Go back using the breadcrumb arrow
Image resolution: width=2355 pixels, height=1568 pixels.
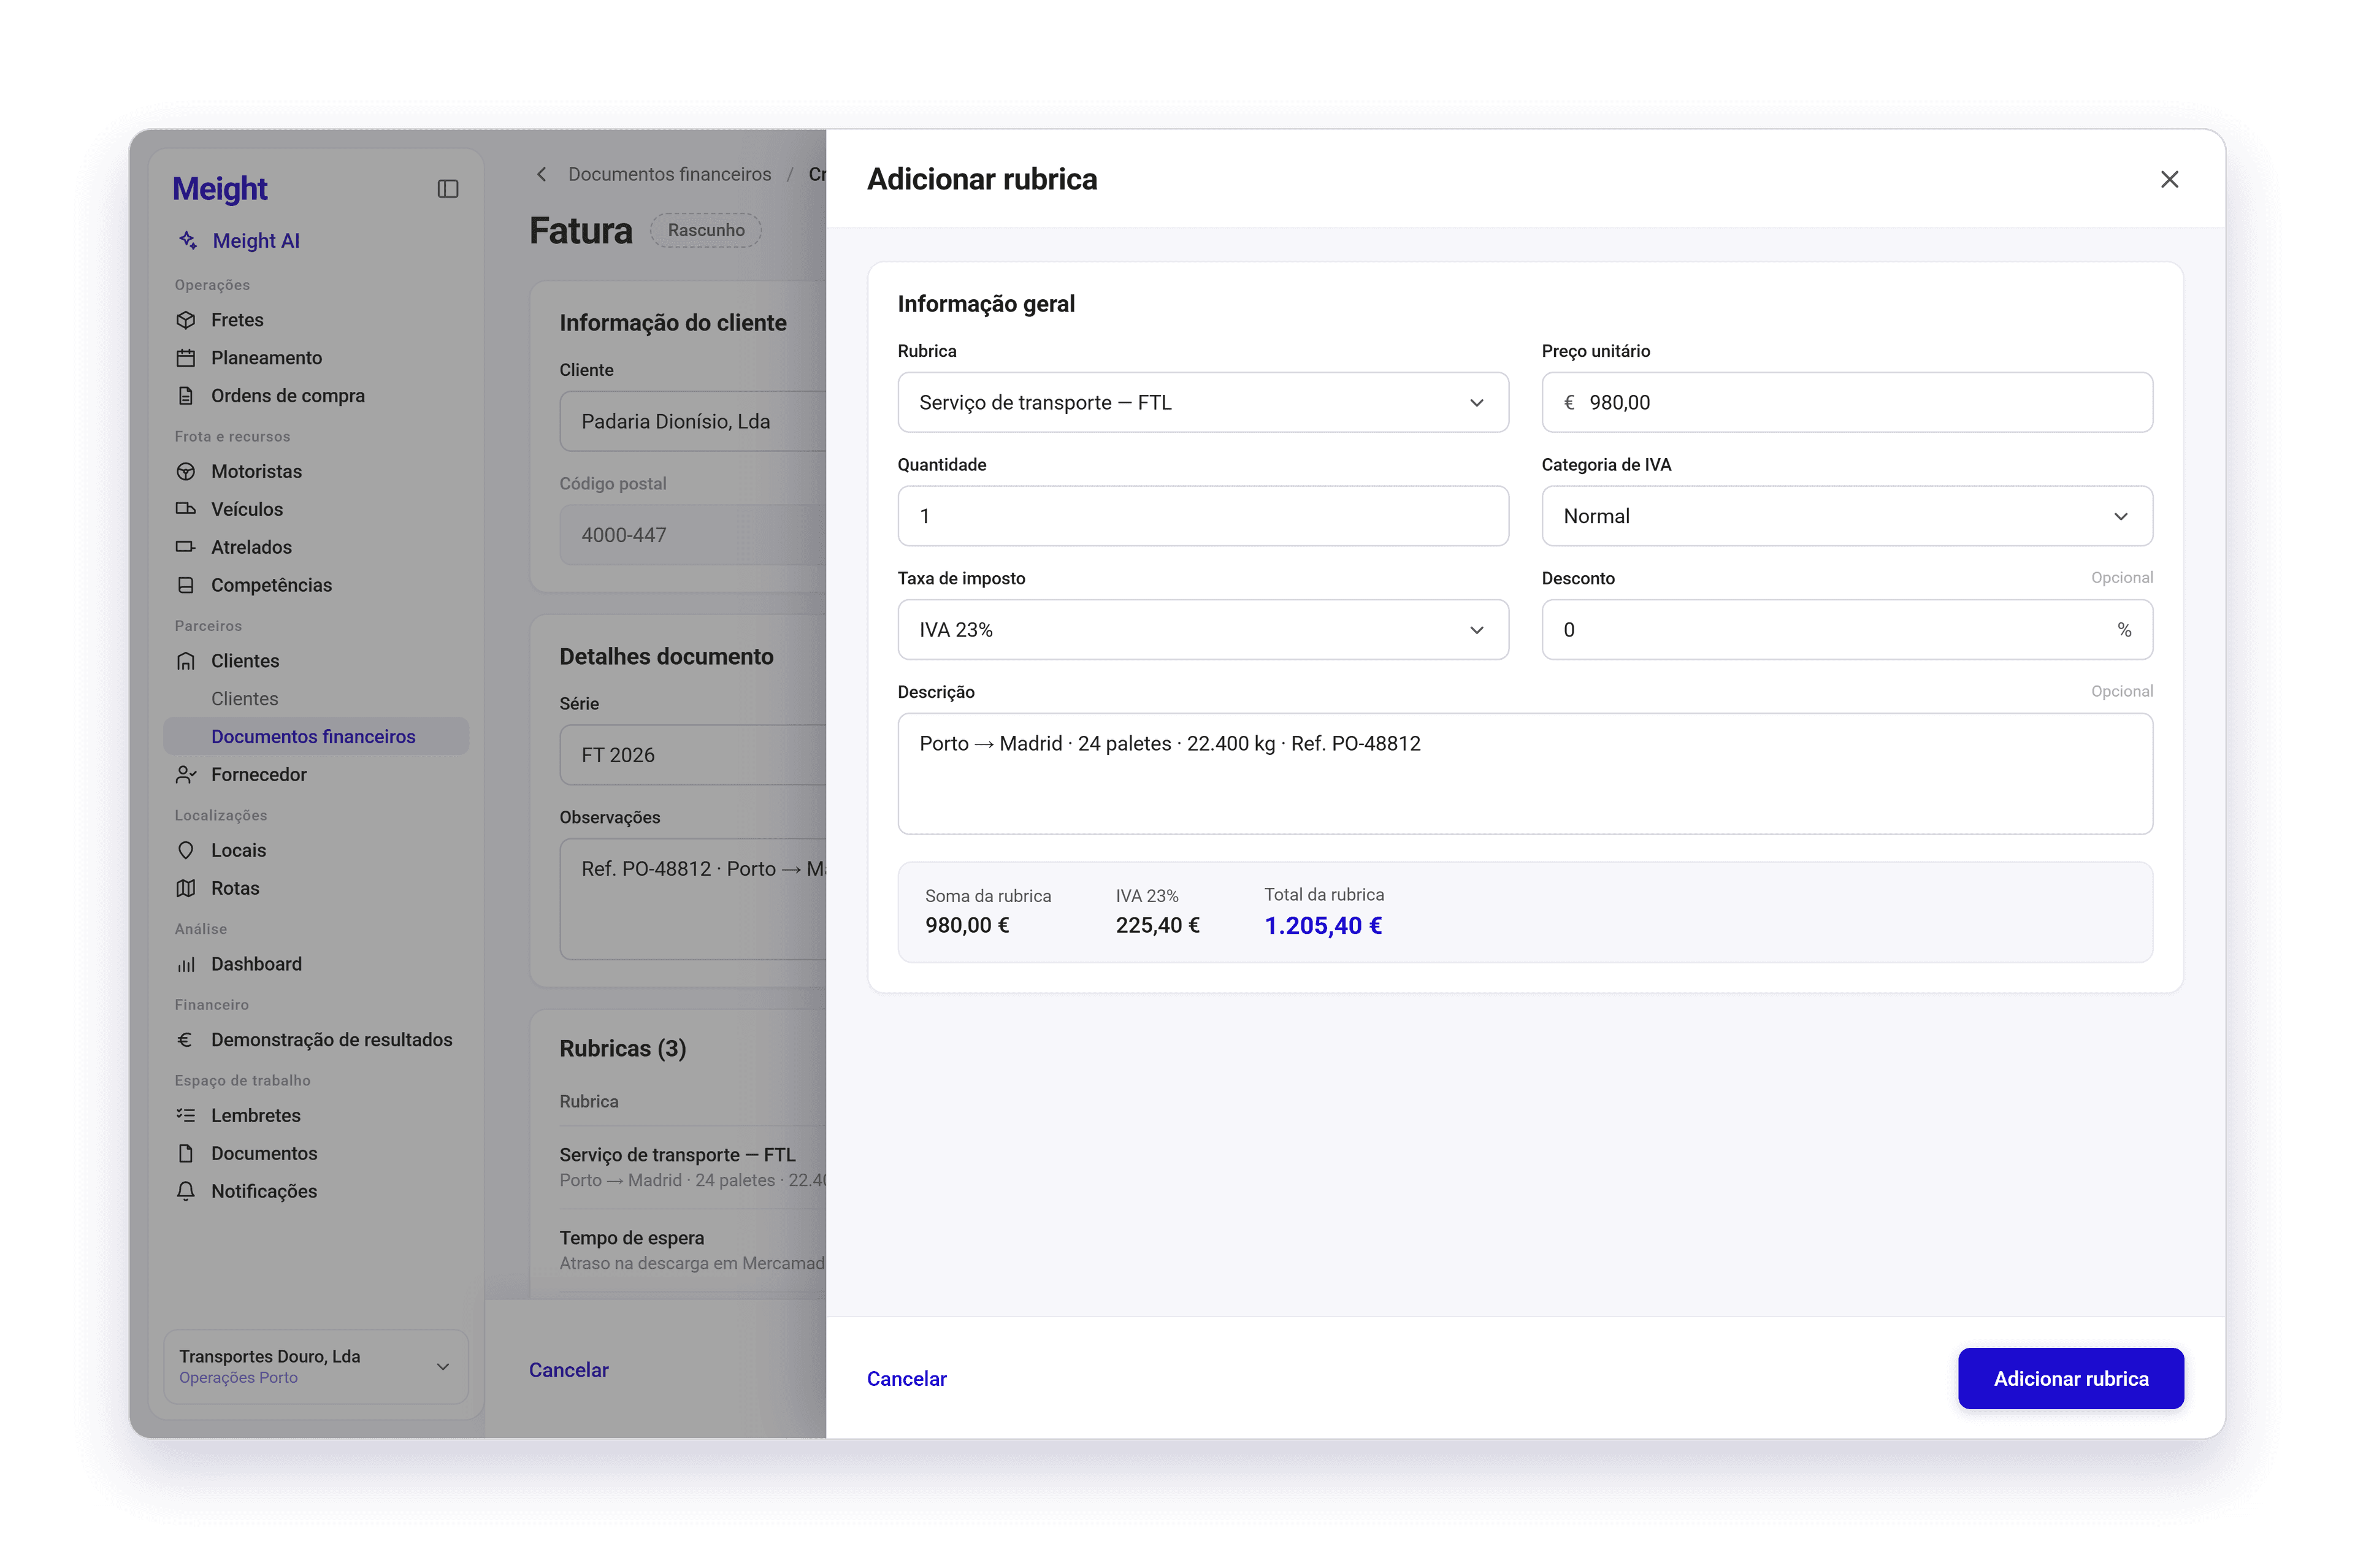(541, 174)
